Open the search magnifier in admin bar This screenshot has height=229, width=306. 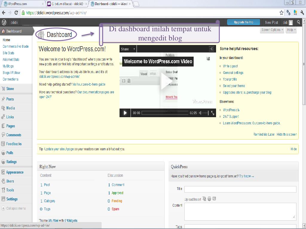(x=299, y=22)
